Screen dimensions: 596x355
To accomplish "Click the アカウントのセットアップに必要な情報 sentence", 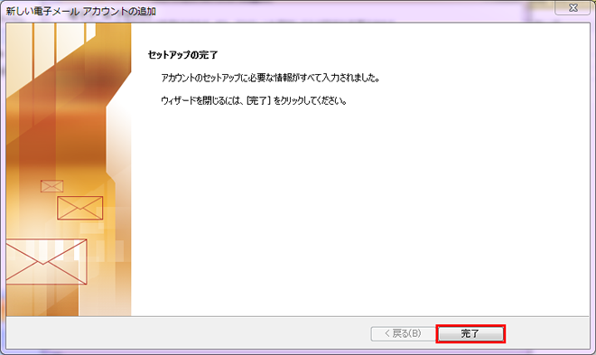I will 270,78.
